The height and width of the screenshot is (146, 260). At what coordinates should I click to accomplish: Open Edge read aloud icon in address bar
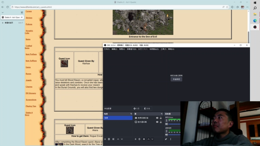point(223,7)
